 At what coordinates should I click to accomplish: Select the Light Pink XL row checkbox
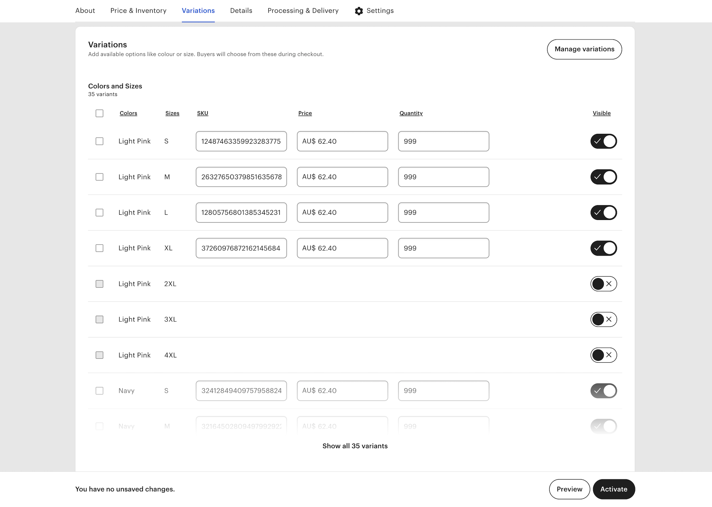coord(99,248)
